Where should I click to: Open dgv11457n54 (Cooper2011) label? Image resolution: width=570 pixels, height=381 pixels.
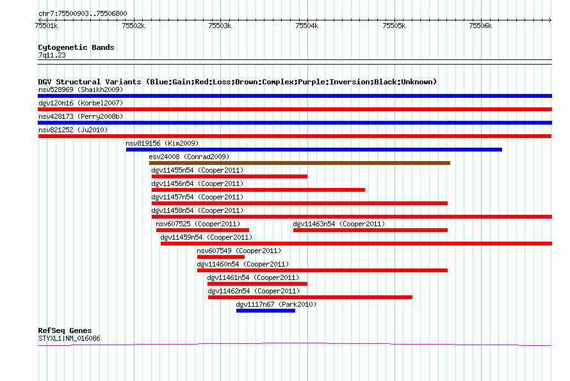pyautogui.click(x=197, y=197)
